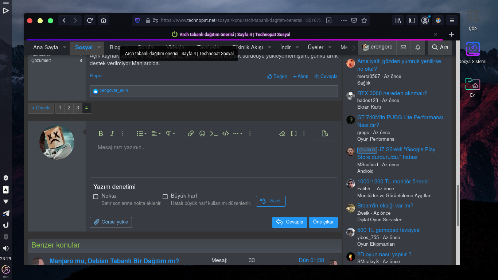This screenshot has width=498, height=280.
Task: Enable the Büyük harf checkbox
Action: [165, 197]
